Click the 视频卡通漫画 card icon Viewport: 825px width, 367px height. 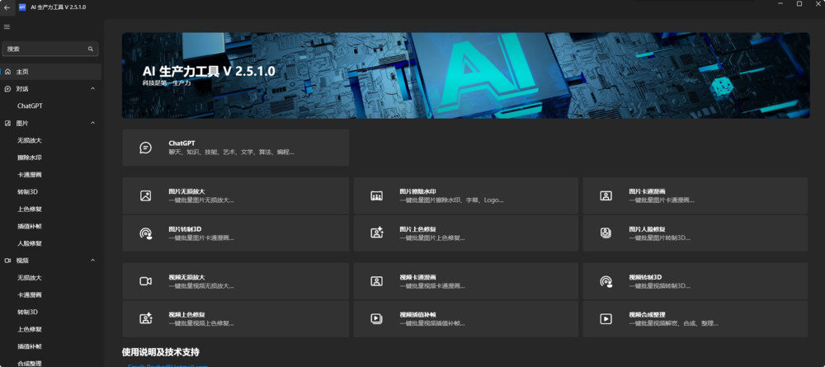tap(376, 281)
